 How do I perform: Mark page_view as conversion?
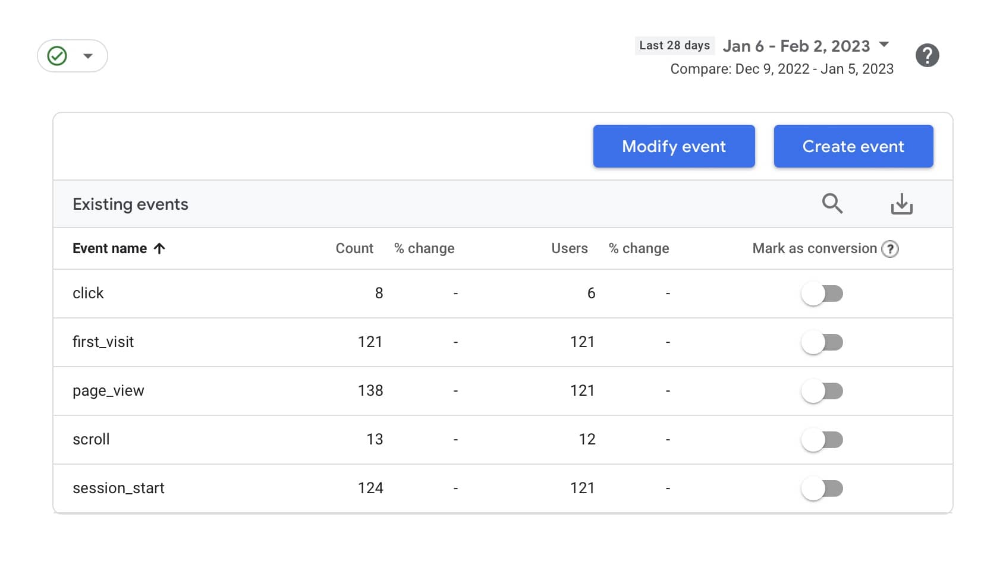point(822,391)
